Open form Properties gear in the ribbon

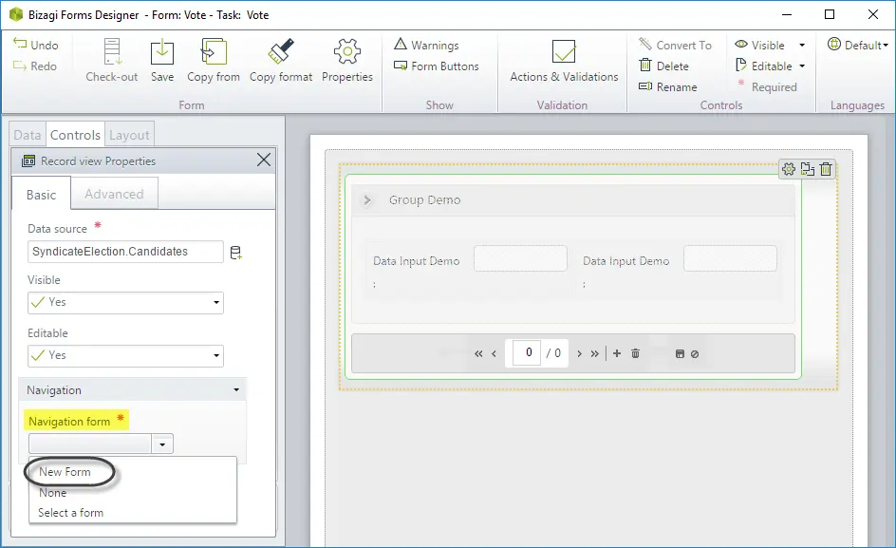(x=347, y=52)
